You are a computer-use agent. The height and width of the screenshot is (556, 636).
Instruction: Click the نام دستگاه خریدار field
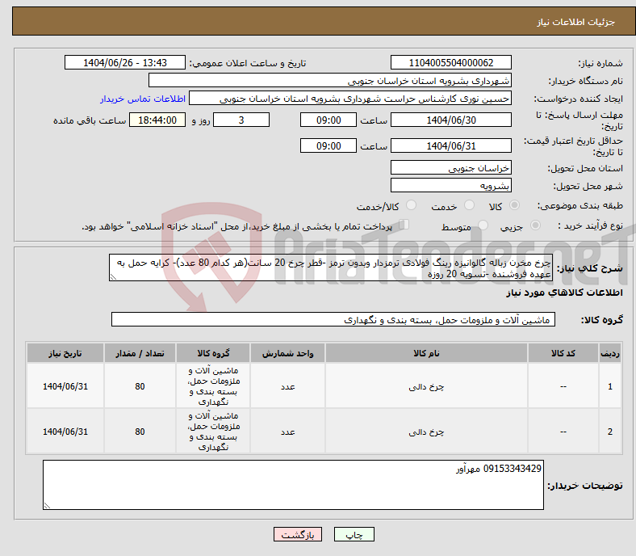click(x=330, y=81)
